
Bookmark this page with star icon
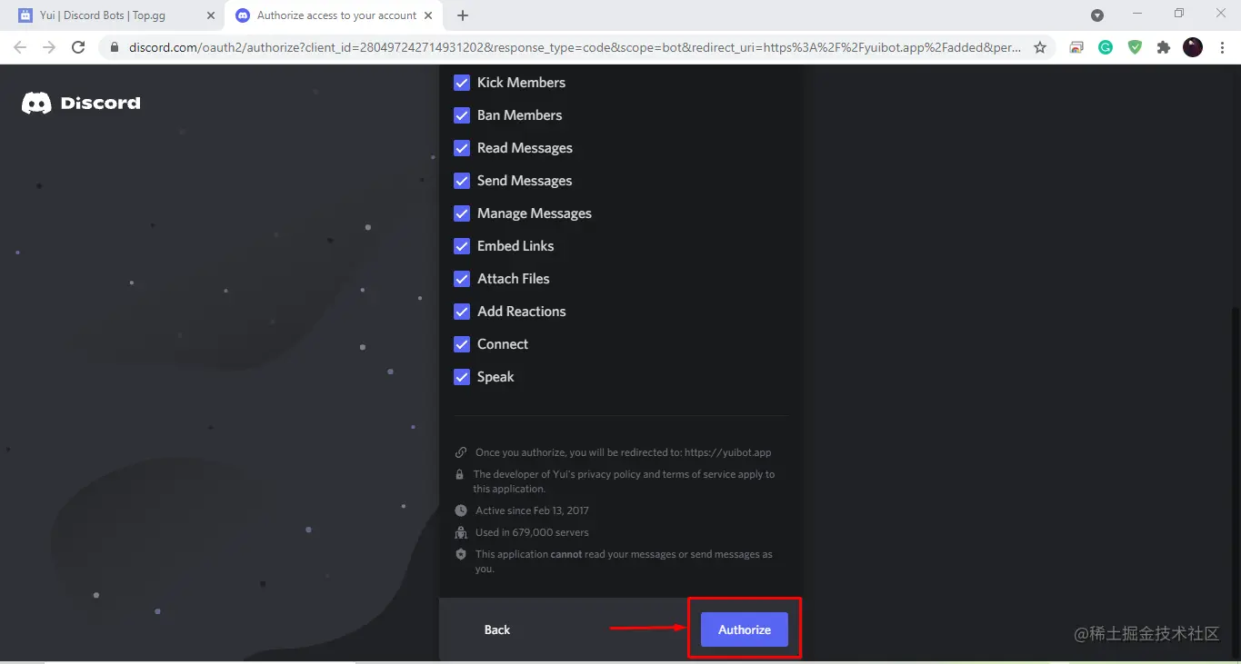tap(1040, 47)
